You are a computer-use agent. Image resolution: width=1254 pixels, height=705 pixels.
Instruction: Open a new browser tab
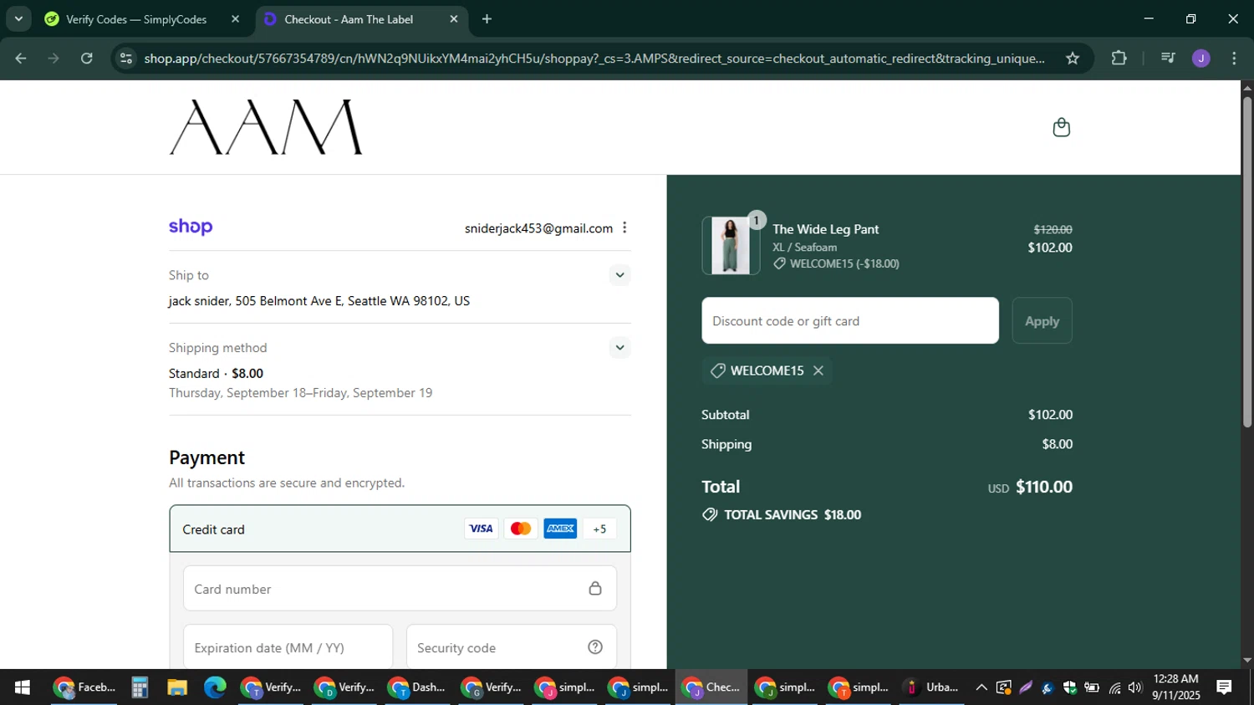click(x=487, y=18)
